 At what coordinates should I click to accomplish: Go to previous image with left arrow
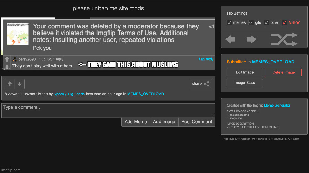231,39
